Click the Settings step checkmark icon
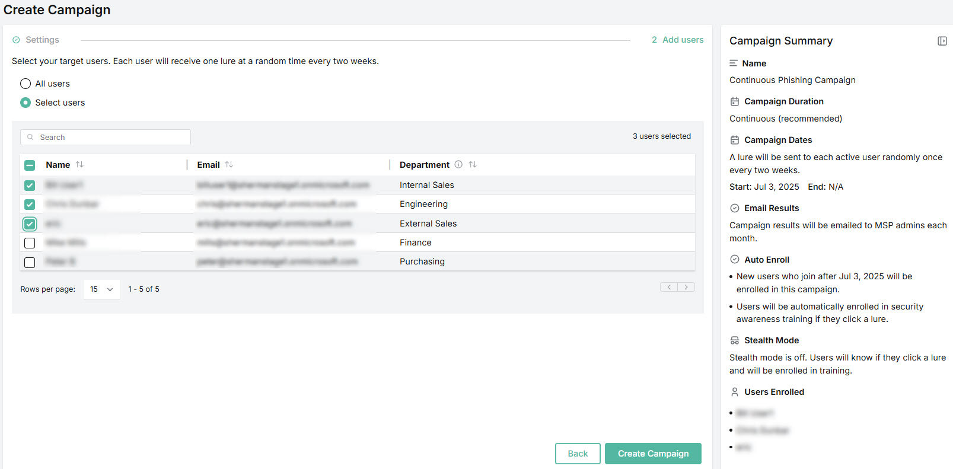 (x=16, y=40)
